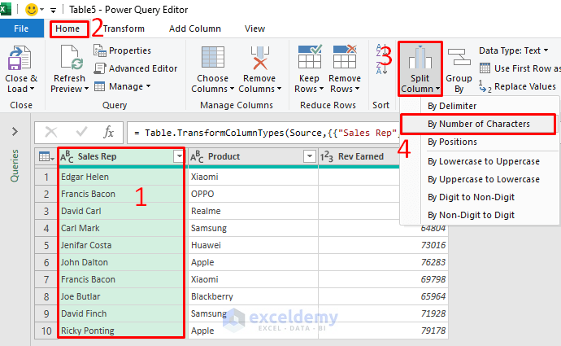Switch to the Home tab
This screenshot has width=561, height=346.
(67, 28)
